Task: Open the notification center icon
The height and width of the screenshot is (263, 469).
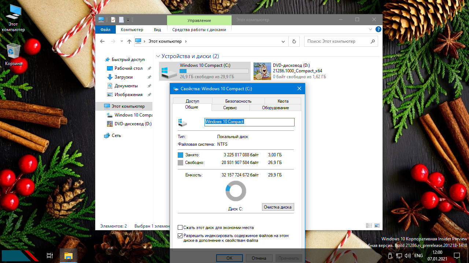Action: pos(457,256)
